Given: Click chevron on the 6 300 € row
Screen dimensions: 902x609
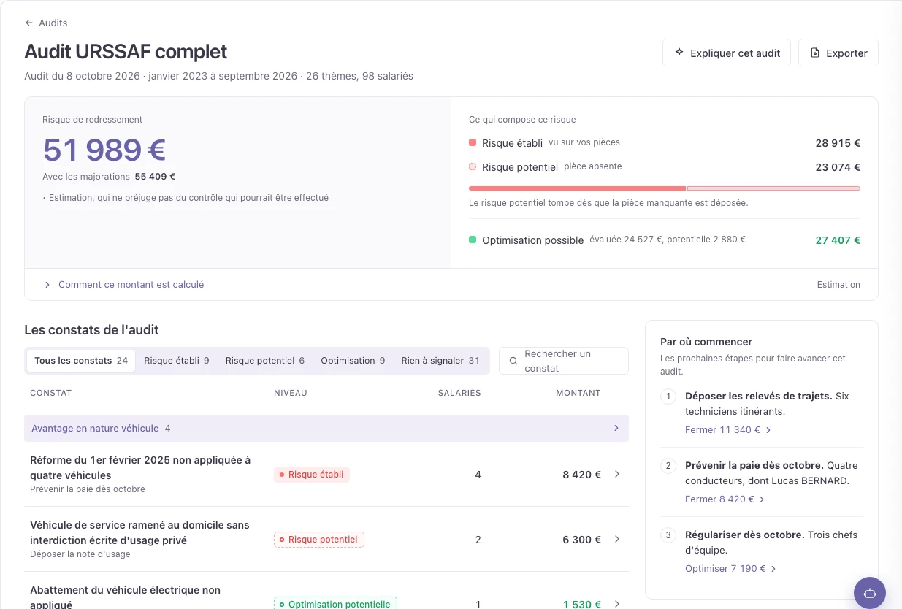Looking at the screenshot, I should coord(616,539).
